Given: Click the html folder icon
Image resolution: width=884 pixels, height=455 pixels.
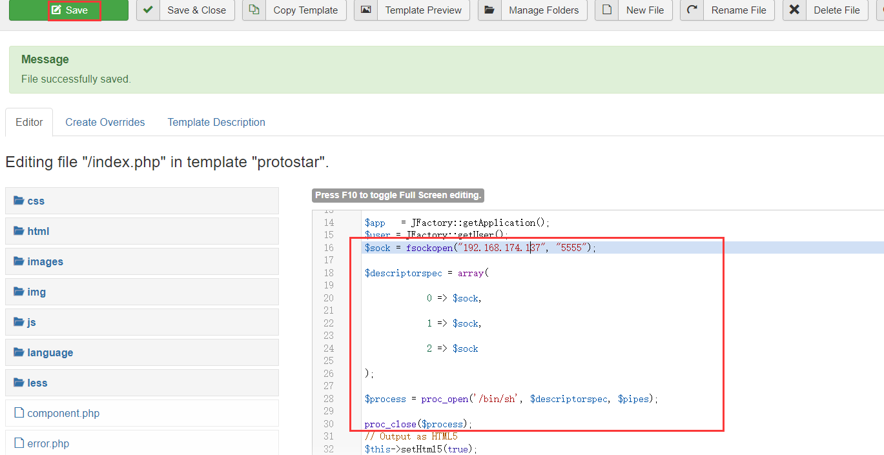Looking at the screenshot, I should tap(19, 231).
